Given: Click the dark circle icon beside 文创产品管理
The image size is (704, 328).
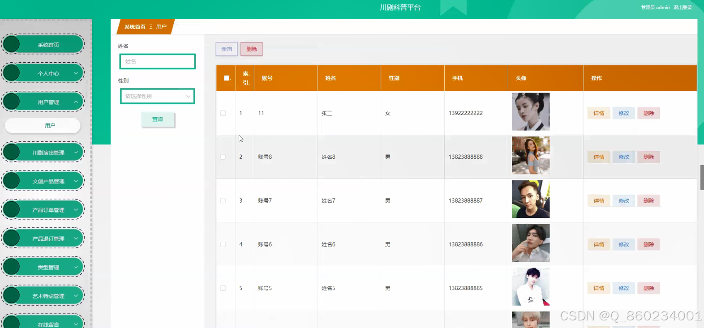Looking at the screenshot, I should click(12, 181).
